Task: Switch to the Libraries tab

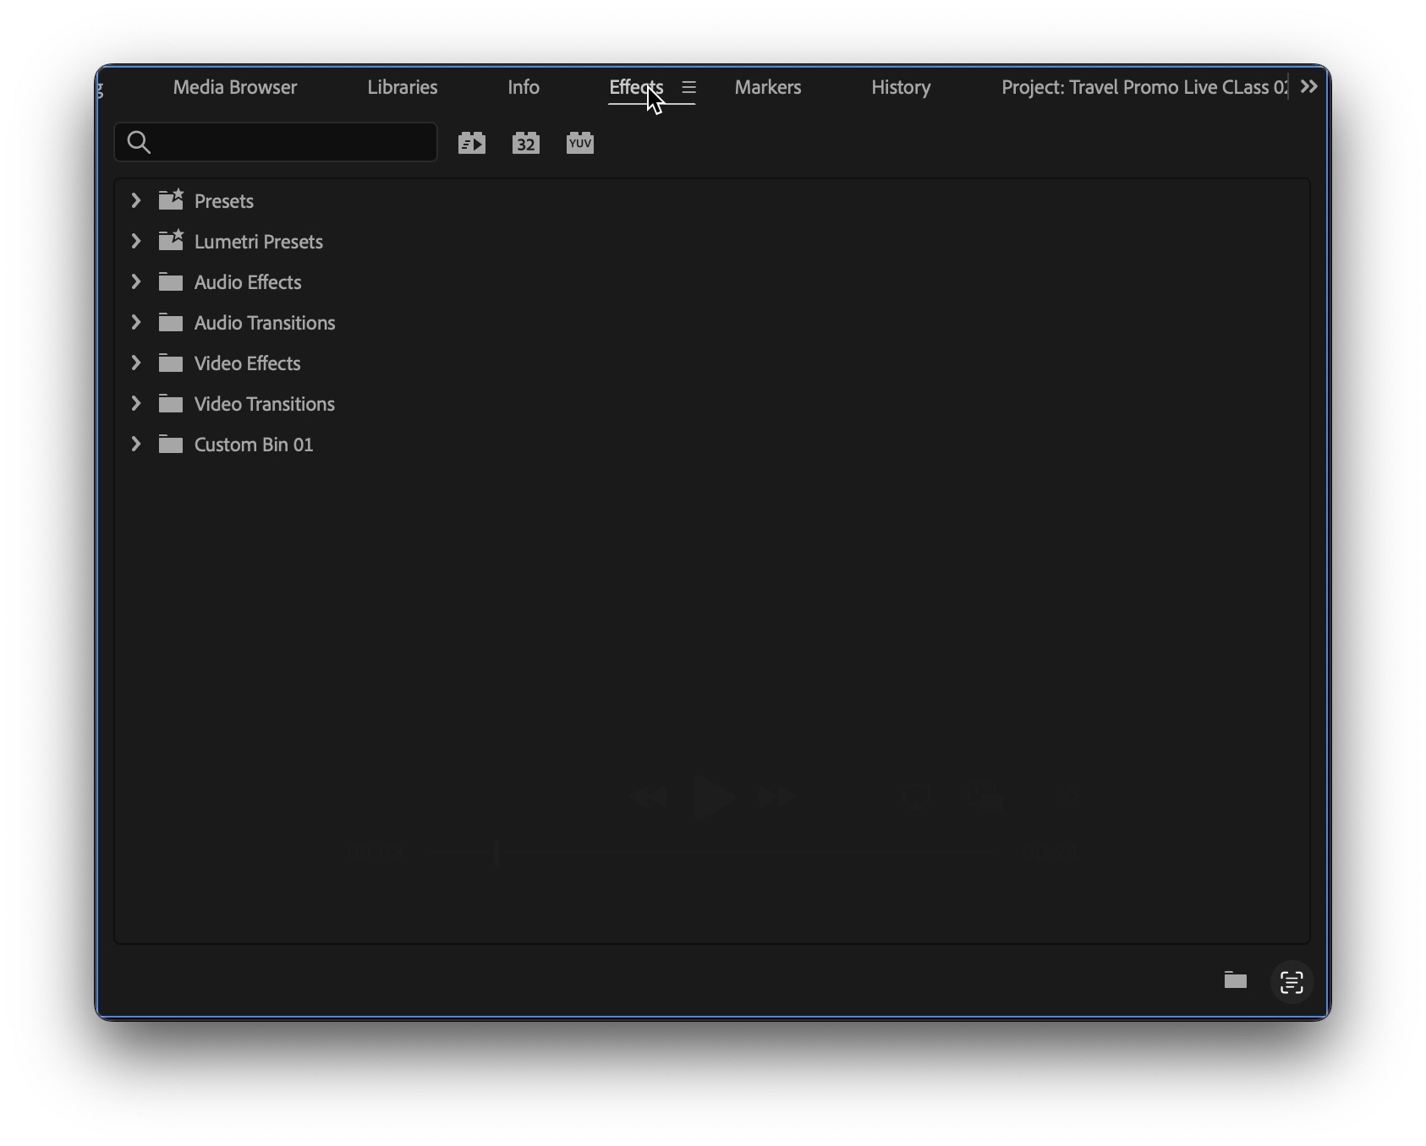Action: coord(403,87)
